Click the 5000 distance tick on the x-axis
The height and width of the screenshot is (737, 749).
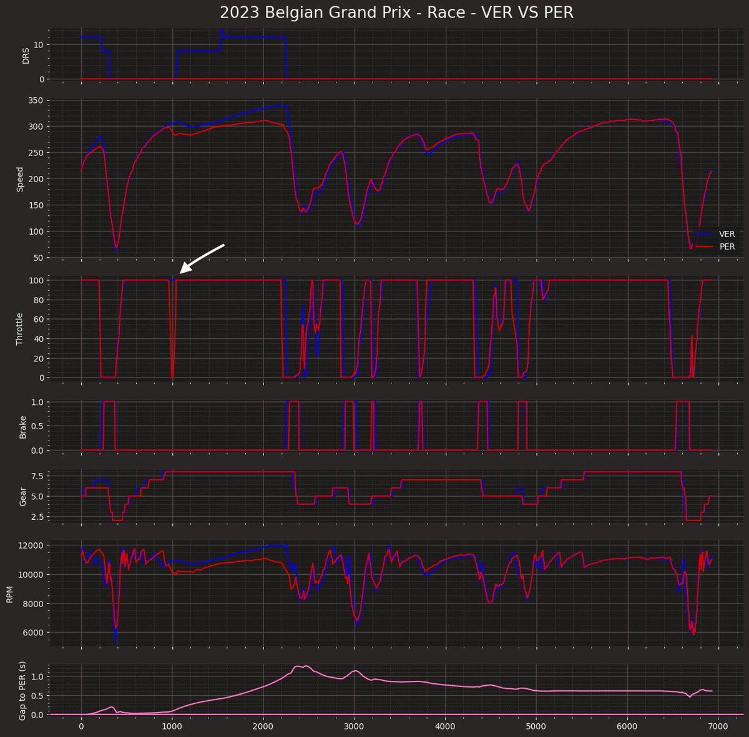coord(537,728)
